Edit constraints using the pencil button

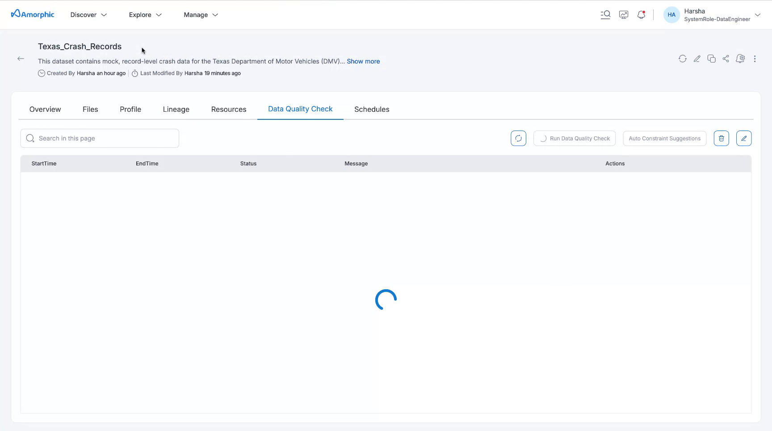[743, 138]
